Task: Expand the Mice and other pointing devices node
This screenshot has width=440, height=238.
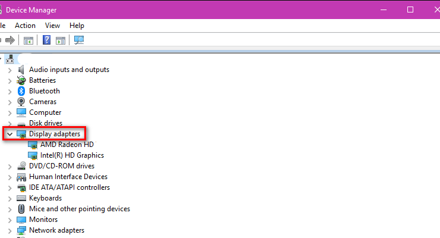Action: [x=10, y=209]
